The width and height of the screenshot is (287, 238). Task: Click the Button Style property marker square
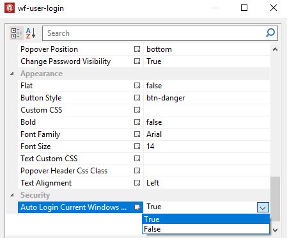point(137,98)
